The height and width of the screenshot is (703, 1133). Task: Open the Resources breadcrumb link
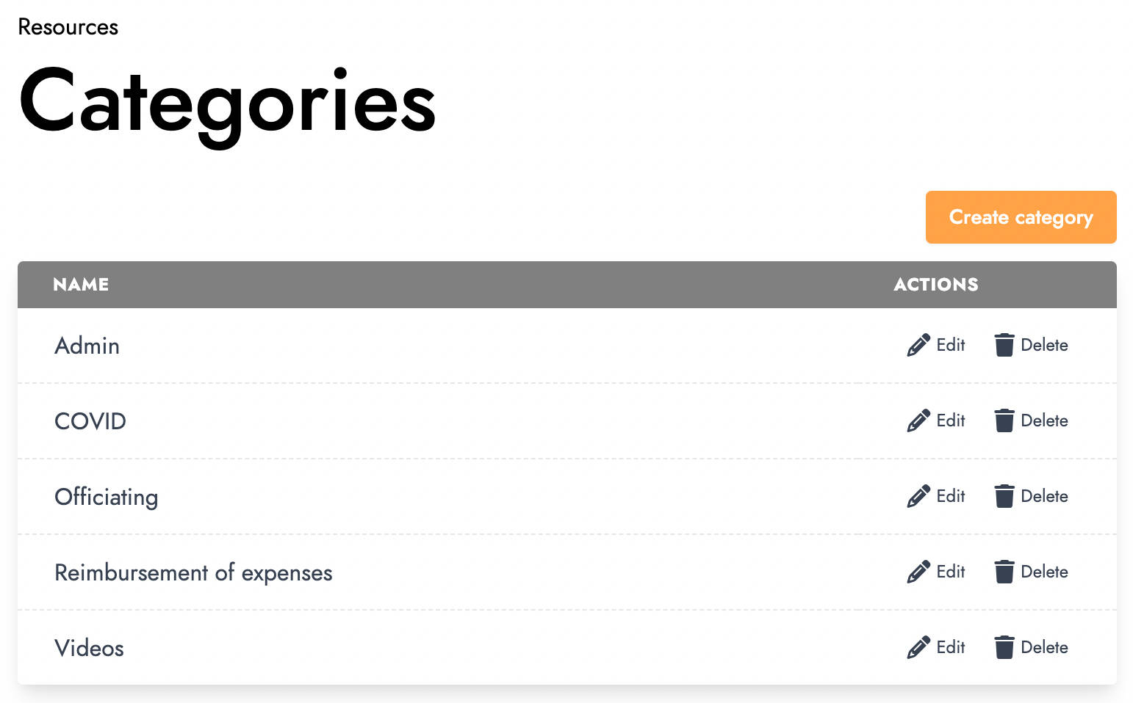click(x=68, y=27)
